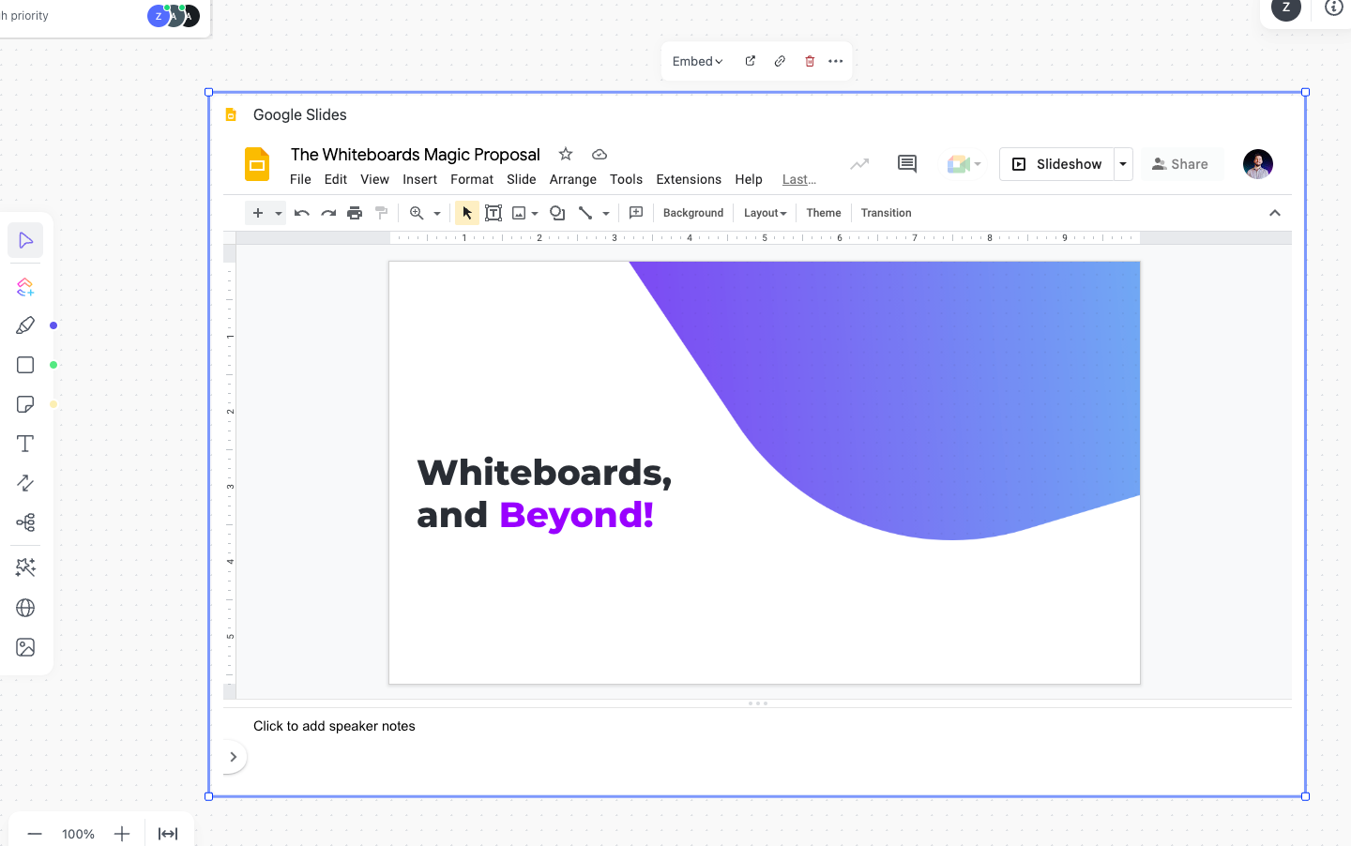Viewport: 1351px width, 846px height.
Task: Select the Mind map tool
Action: tap(25, 522)
